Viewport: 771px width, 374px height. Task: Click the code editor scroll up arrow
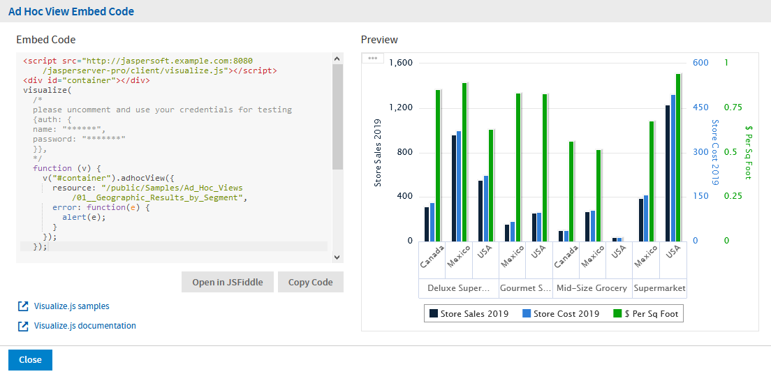(337, 59)
